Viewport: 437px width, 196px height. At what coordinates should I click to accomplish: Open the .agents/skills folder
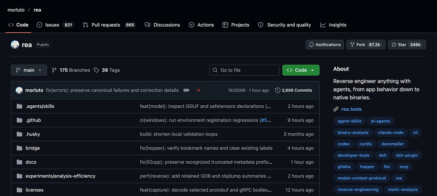point(40,106)
